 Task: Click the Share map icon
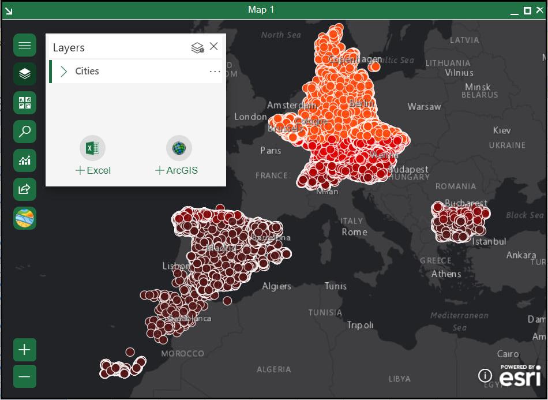pyautogui.click(x=24, y=189)
